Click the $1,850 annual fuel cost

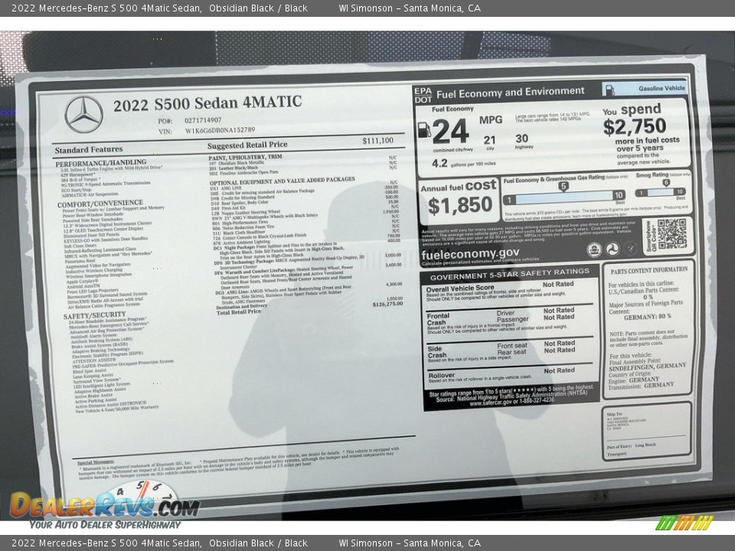click(x=460, y=205)
